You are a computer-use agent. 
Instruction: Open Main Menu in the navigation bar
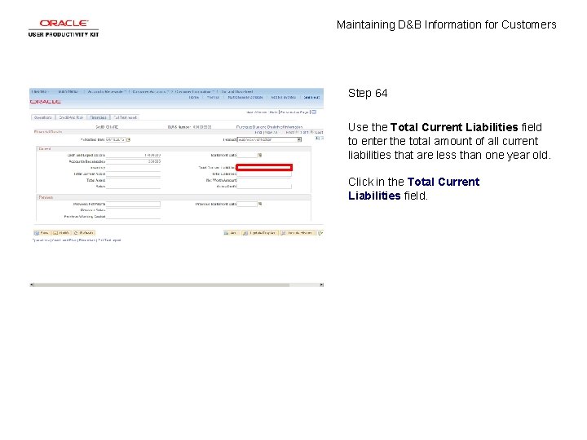click(x=68, y=91)
